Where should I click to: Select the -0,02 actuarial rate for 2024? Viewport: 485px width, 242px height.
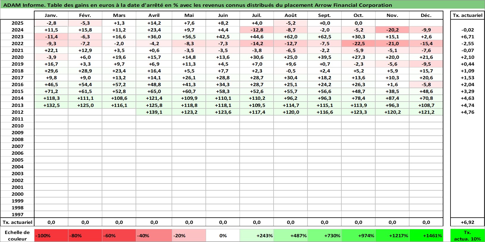(x=467, y=30)
